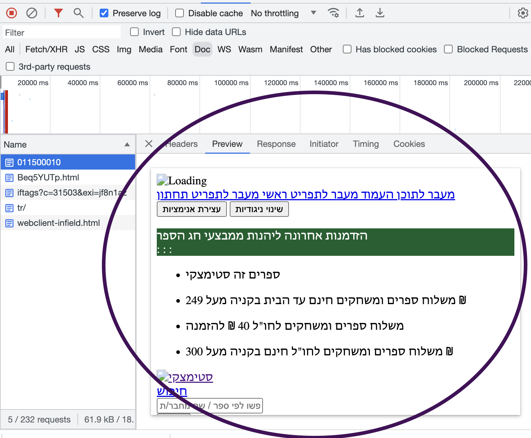The height and width of the screenshot is (438, 531).
Task: Stop recording network log
Action: pos(12,13)
